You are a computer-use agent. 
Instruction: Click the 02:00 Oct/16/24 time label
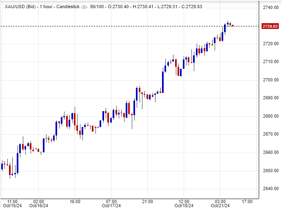[x=39, y=204]
